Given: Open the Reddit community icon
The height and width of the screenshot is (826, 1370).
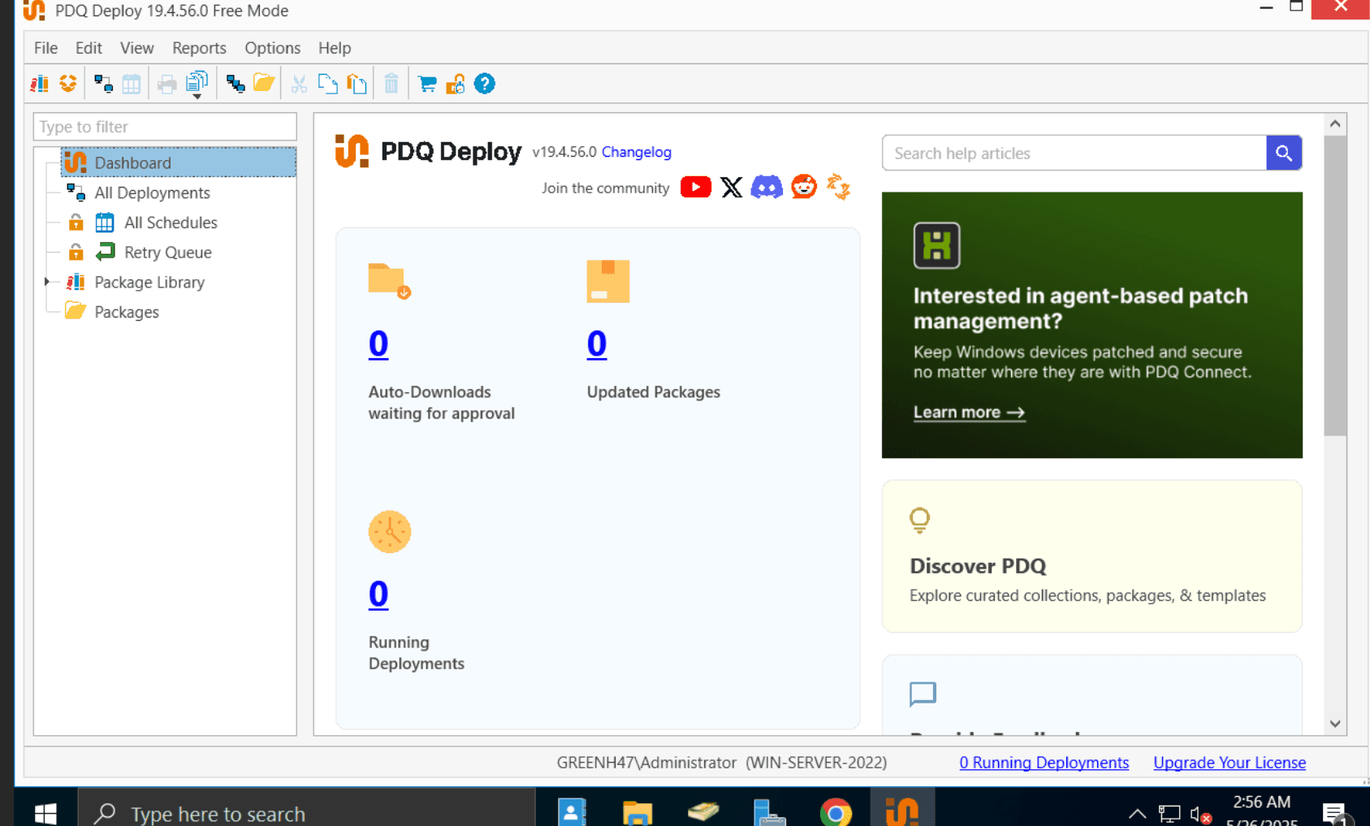Looking at the screenshot, I should [804, 187].
